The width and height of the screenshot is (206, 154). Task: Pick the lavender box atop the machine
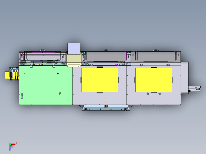[74, 49]
